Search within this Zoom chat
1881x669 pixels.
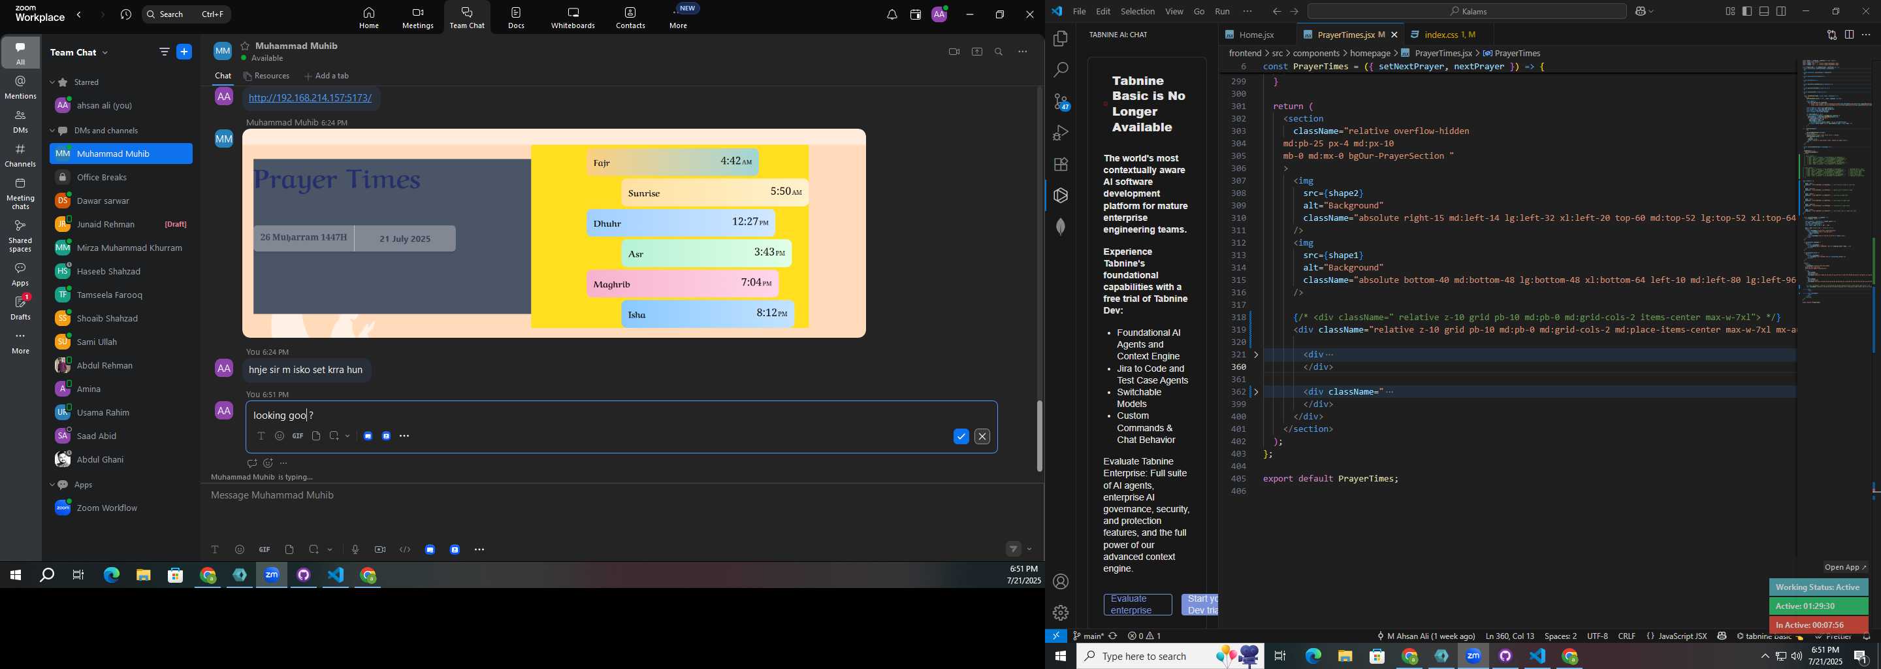pos(999,52)
